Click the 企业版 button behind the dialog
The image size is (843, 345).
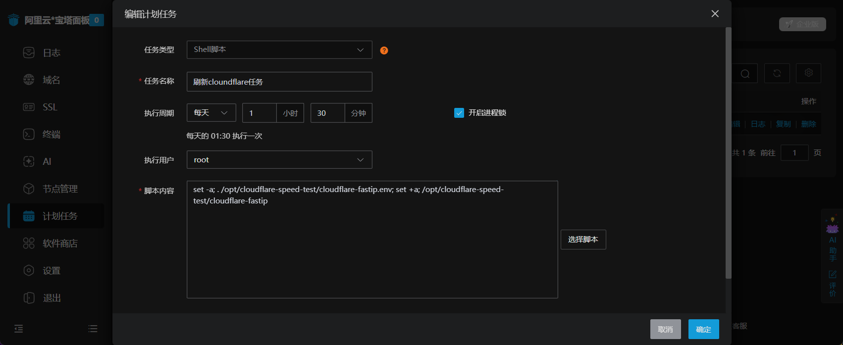[802, 24]
